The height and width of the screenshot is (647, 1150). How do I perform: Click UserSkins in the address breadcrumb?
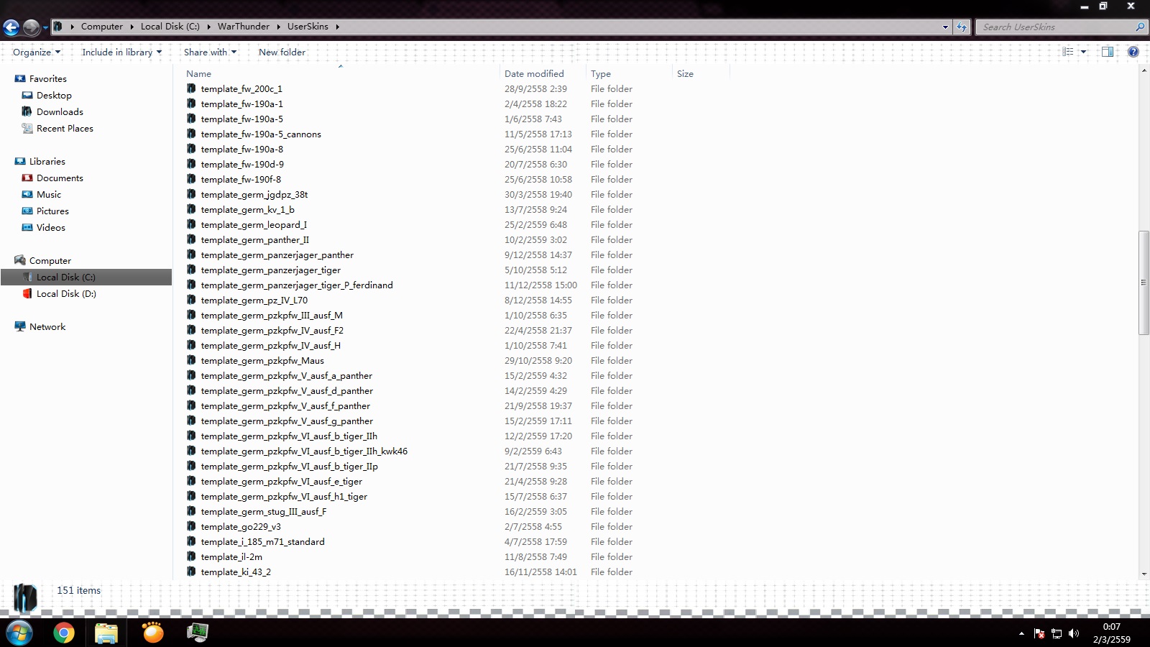[x=308, y=27]
